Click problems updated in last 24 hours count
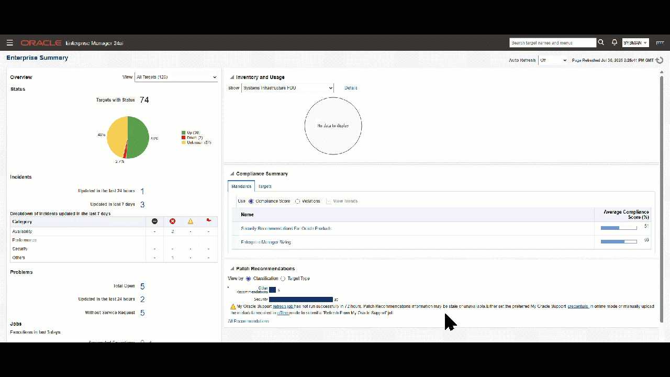This screenshot has height=377, width=670. (x=142, y=300)
